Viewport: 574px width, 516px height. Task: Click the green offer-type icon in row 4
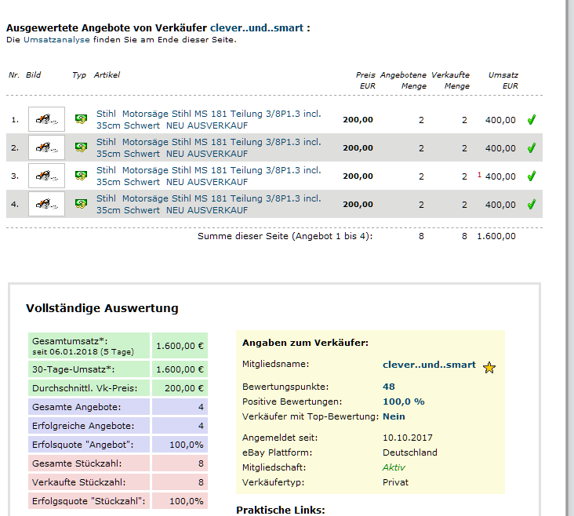80,204
